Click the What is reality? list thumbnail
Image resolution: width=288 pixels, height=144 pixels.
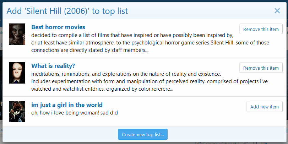point(17,73)
